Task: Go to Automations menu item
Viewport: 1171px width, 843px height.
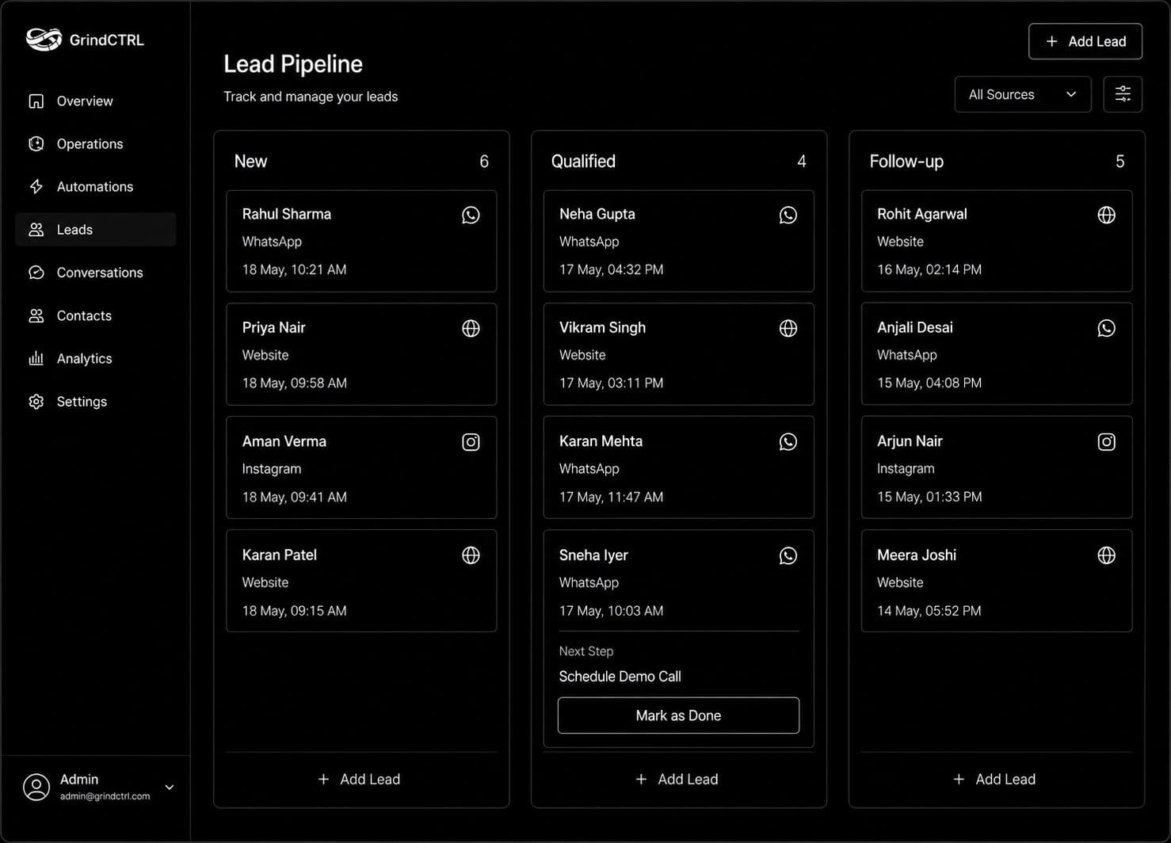Action: tap(95, 187)
